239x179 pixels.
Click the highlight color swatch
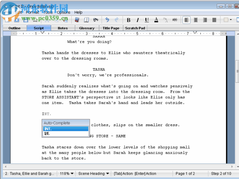click(226, 20)
